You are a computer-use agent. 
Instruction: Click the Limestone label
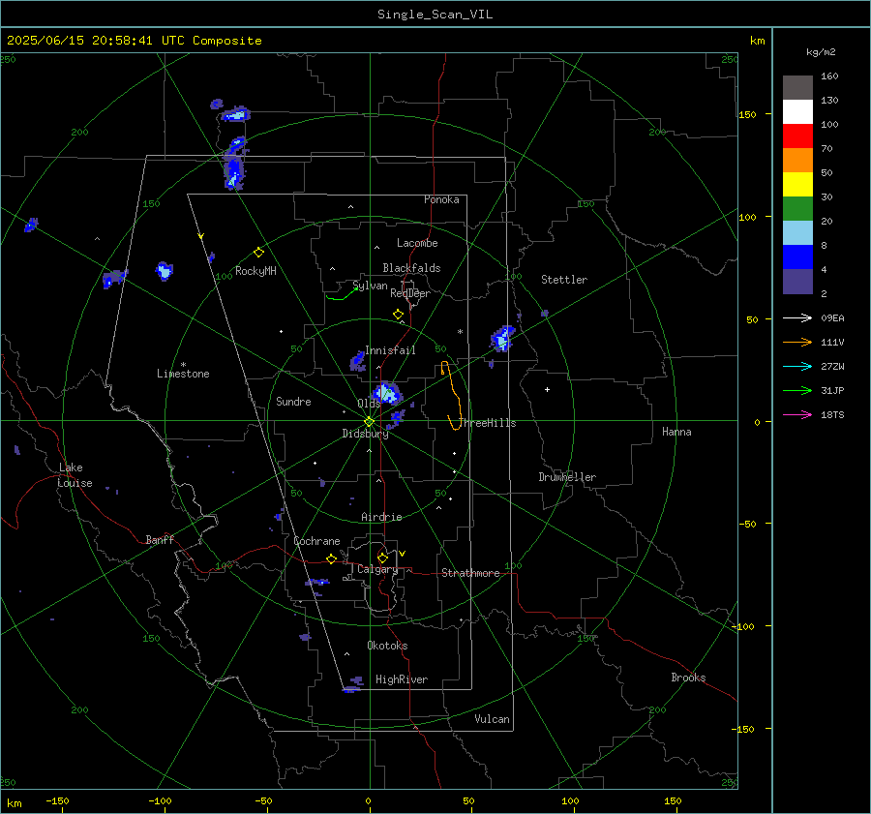(183, 374)
